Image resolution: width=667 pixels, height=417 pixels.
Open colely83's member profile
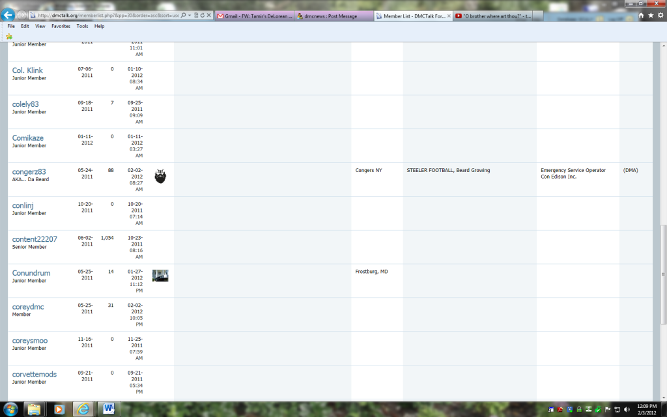(25, 104)
